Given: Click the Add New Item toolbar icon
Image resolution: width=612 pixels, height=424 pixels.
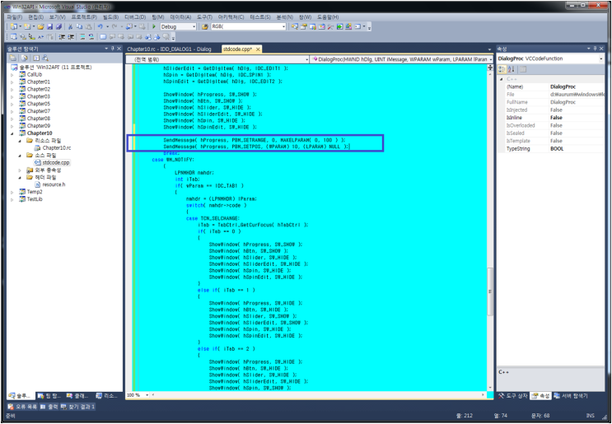Looking at the screenshot, I should pyautogui.click(x=27, y=26).
